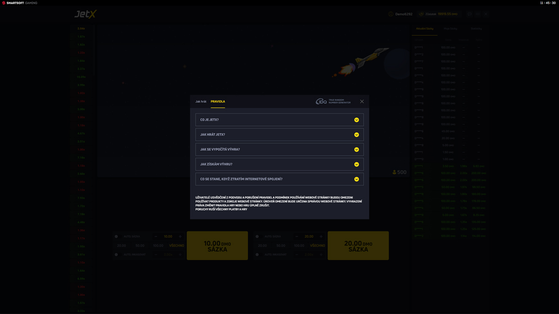Expand the 'Jak hrát JetX?' question
The height and width of the screenshot is (314, 559).
point(279,134)
